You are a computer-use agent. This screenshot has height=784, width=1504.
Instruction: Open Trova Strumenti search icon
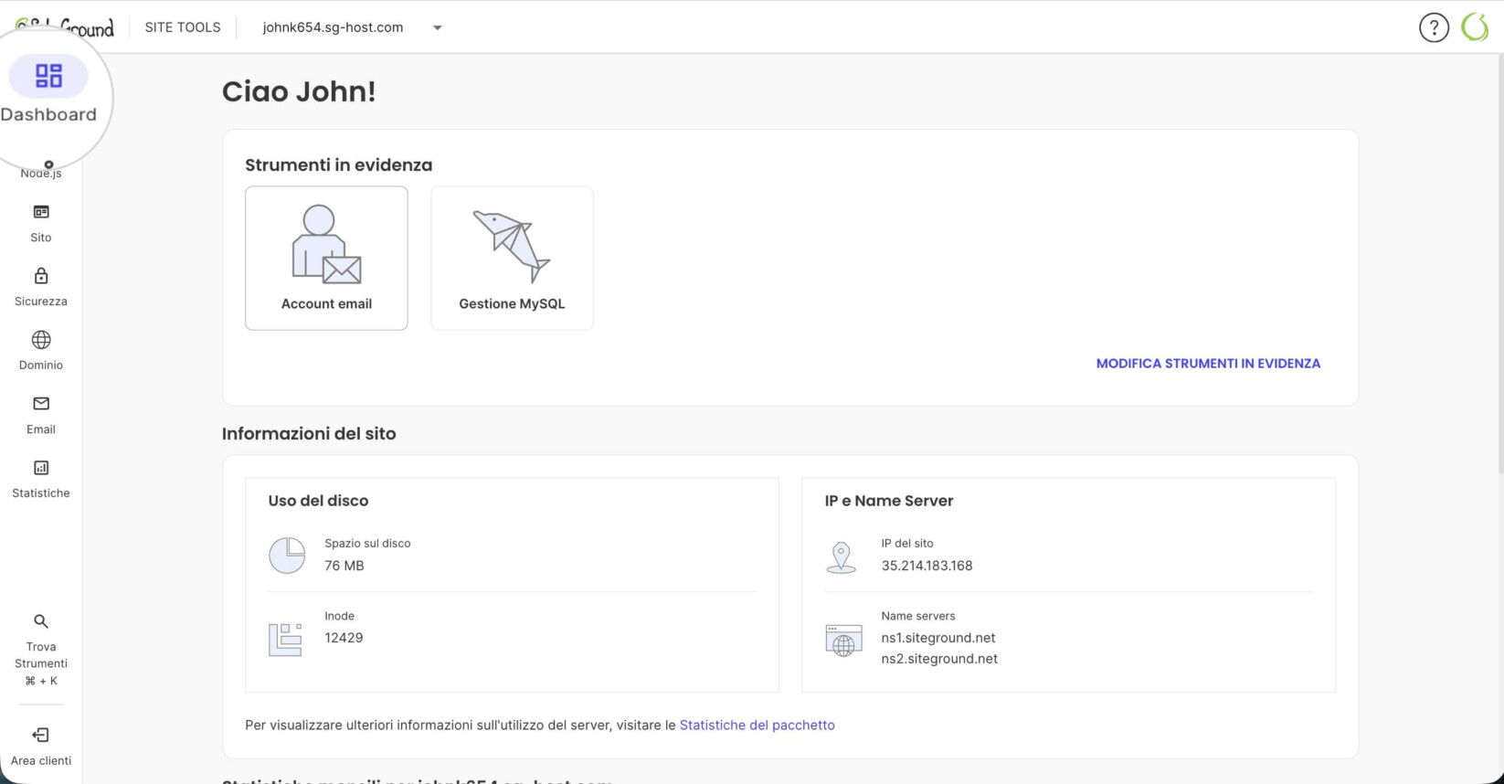coord(41,621)
